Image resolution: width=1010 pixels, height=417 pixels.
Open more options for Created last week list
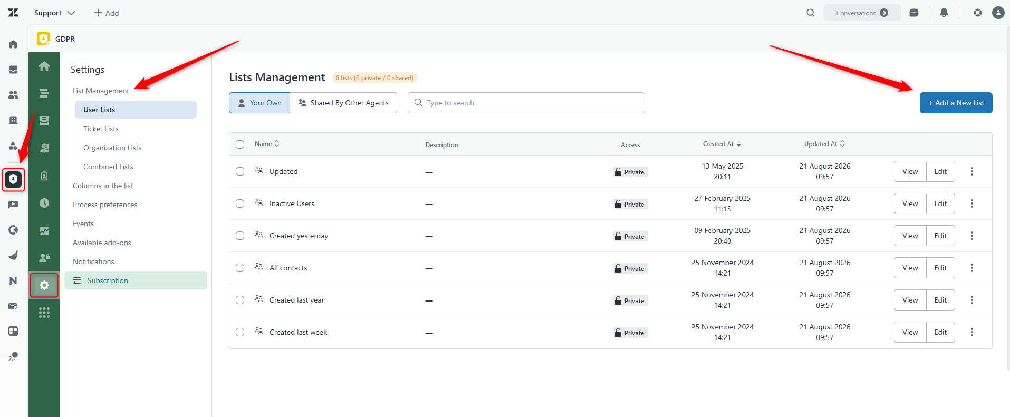[x=972, y=332]
